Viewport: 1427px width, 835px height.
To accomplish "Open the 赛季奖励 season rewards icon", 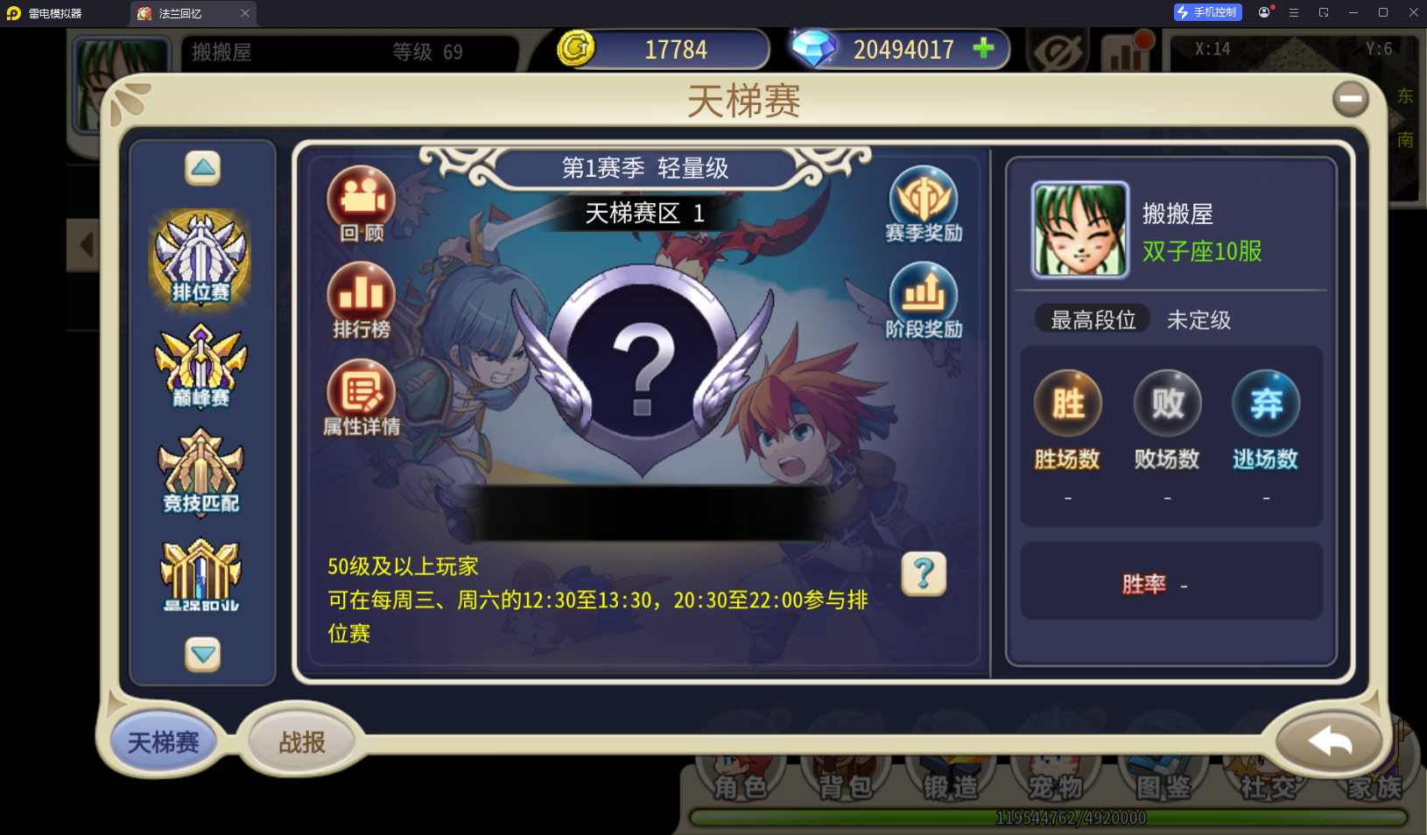I will pos(924,204).
